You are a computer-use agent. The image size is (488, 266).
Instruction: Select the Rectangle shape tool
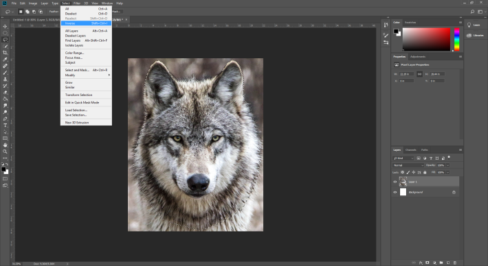[5, 138]
